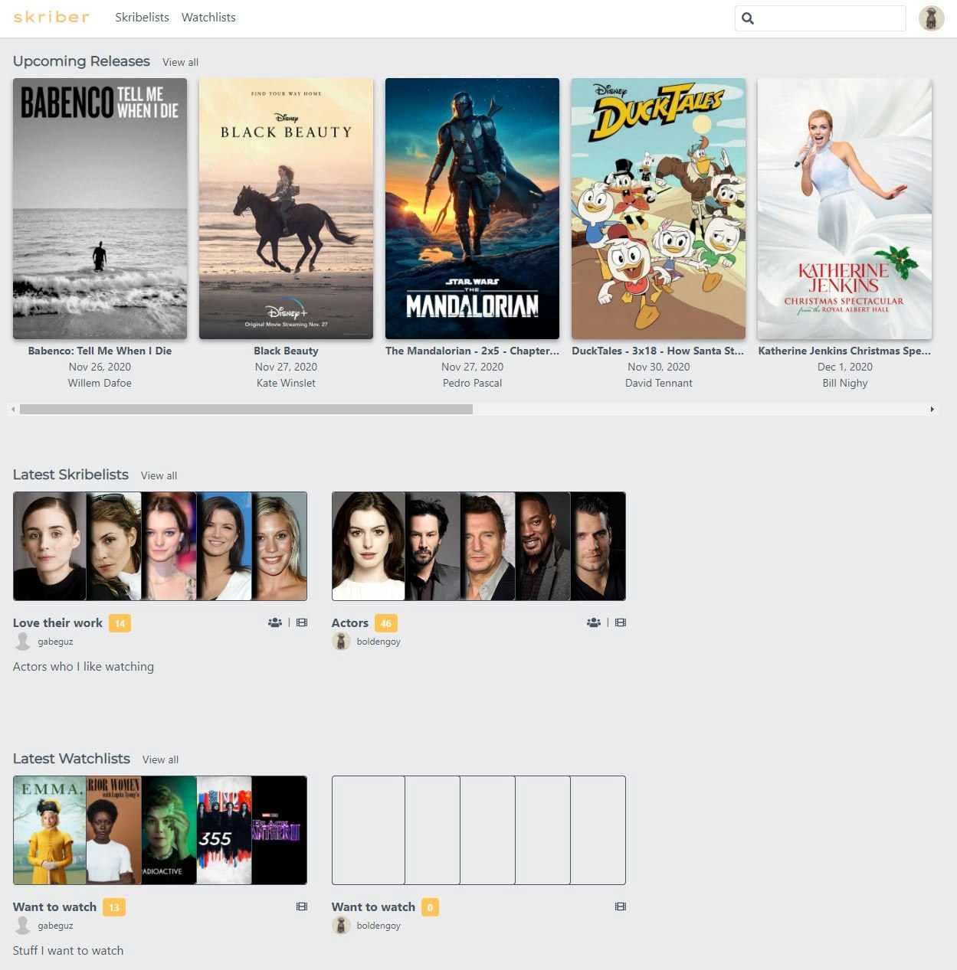Open The Mandalorian poster
The height and width of the screenshot is (970, 957).
coord(472,208)
